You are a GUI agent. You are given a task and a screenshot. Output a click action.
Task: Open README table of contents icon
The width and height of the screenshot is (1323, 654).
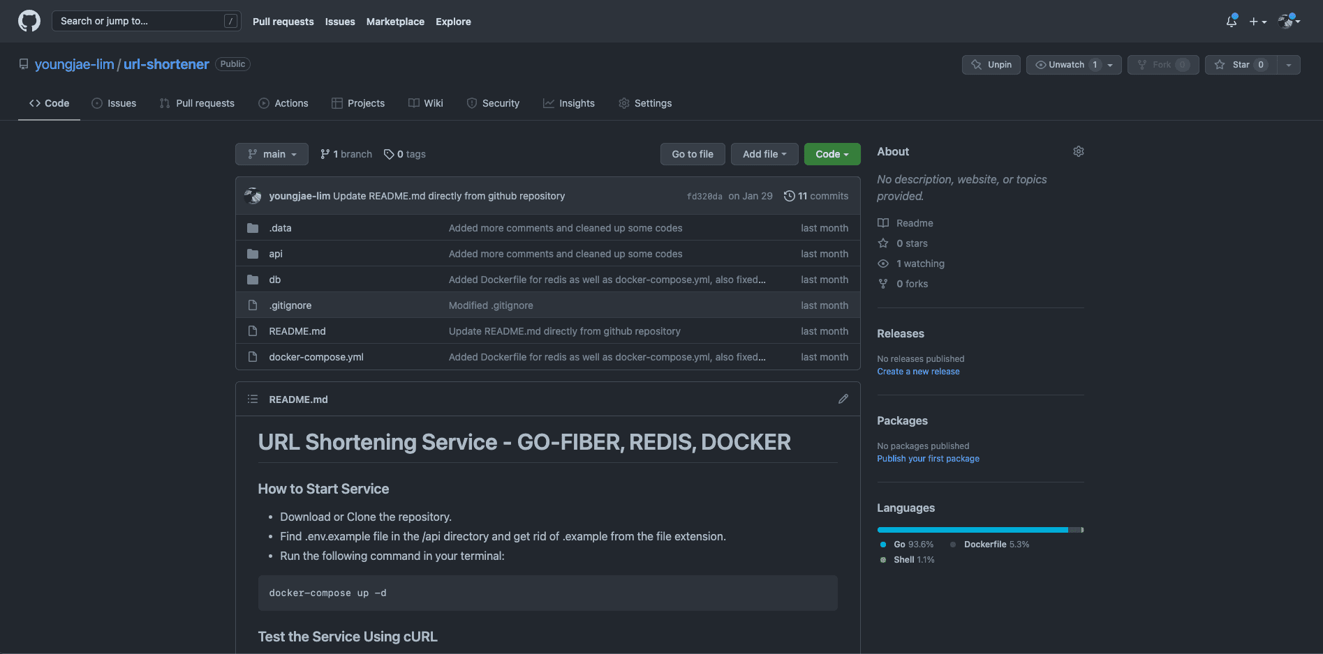click(253, 399)
